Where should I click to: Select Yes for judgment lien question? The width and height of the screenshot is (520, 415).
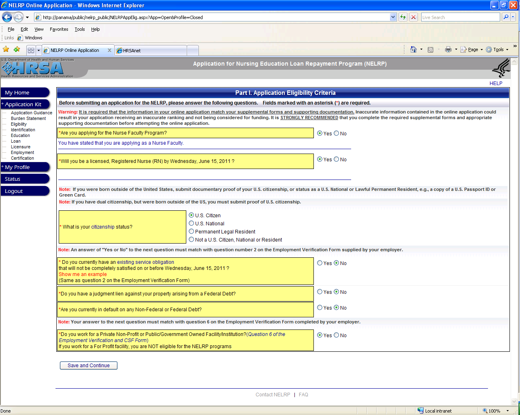320,292
